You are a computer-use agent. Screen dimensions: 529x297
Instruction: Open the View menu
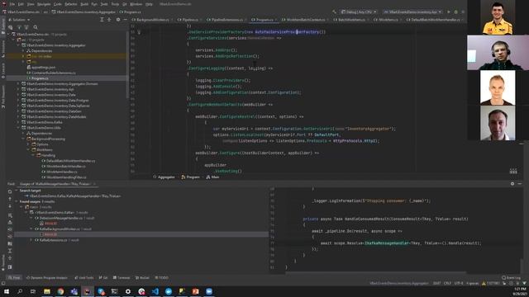[31, 4]
